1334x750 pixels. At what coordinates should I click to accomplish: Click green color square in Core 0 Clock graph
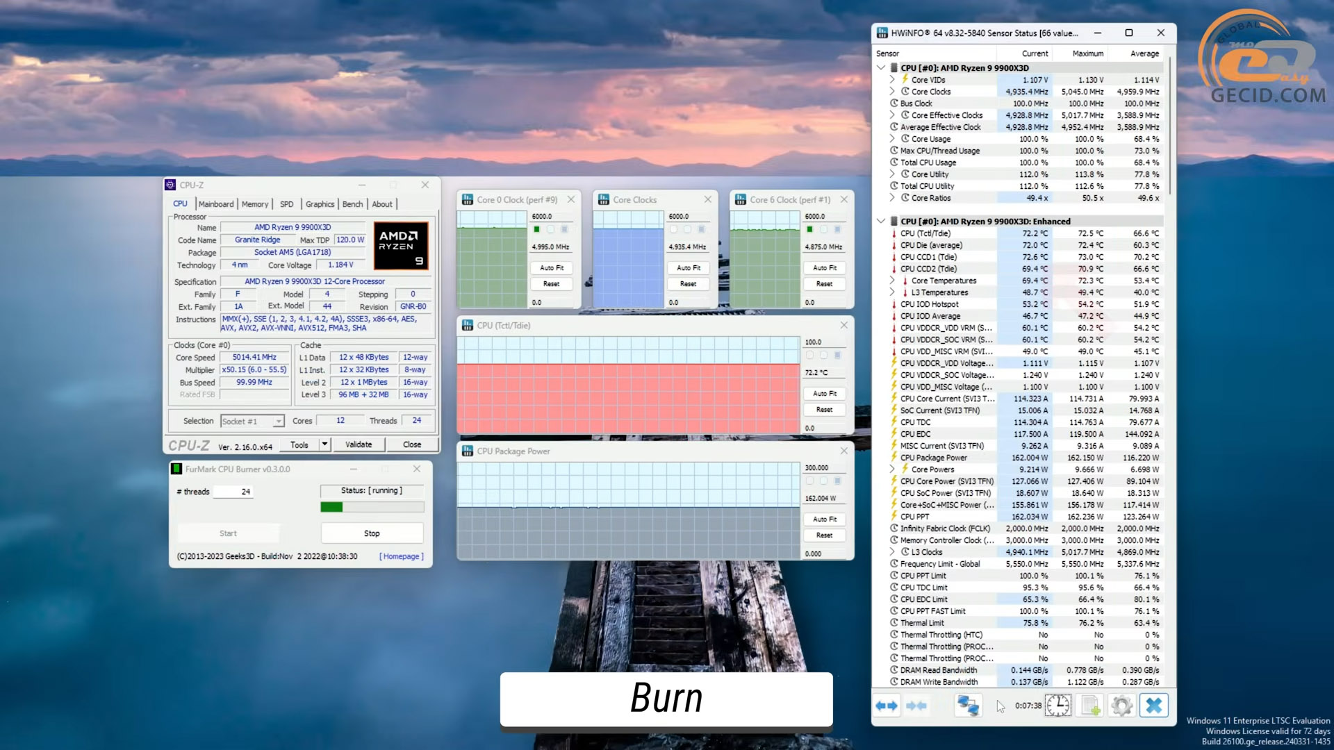[x=536, y=229]
